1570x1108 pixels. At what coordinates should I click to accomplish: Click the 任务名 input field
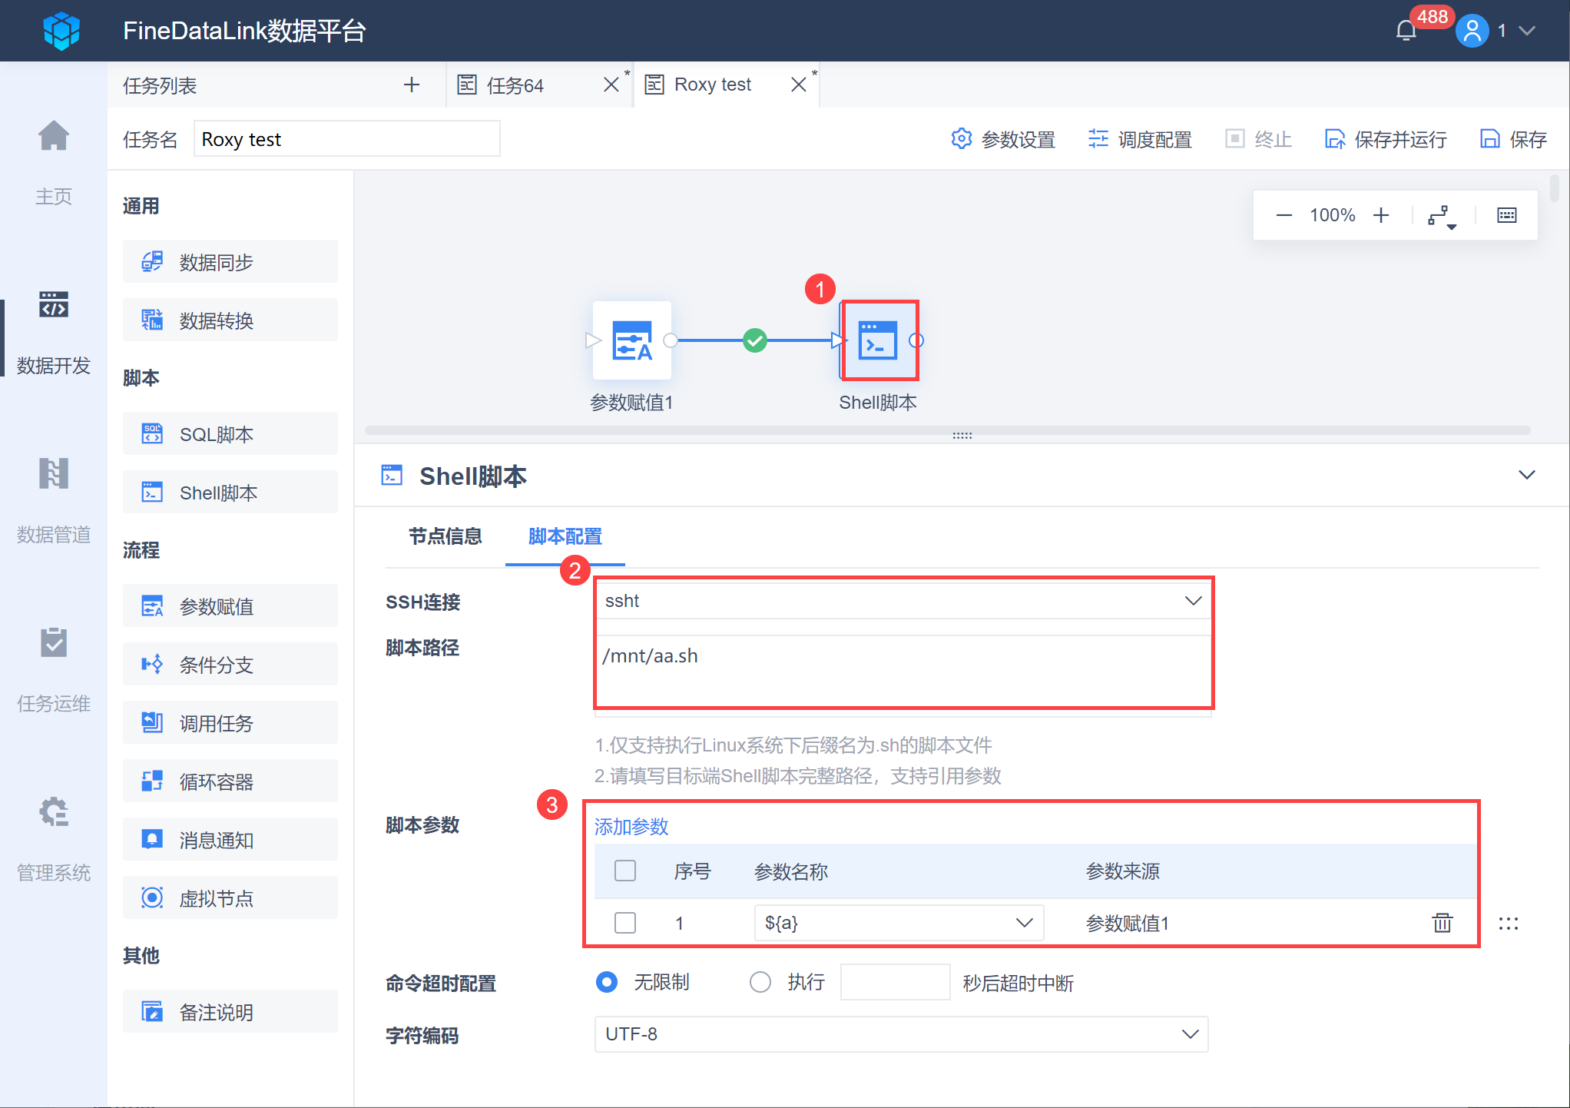pyautogui.click(x=346, y=139)
